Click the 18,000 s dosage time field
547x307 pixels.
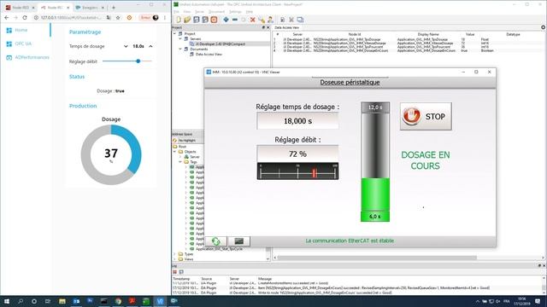click(x=297, y=121)
